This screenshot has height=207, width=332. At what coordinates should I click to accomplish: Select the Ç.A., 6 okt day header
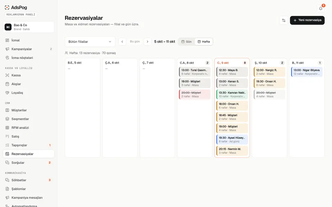[x=112, y=63]
